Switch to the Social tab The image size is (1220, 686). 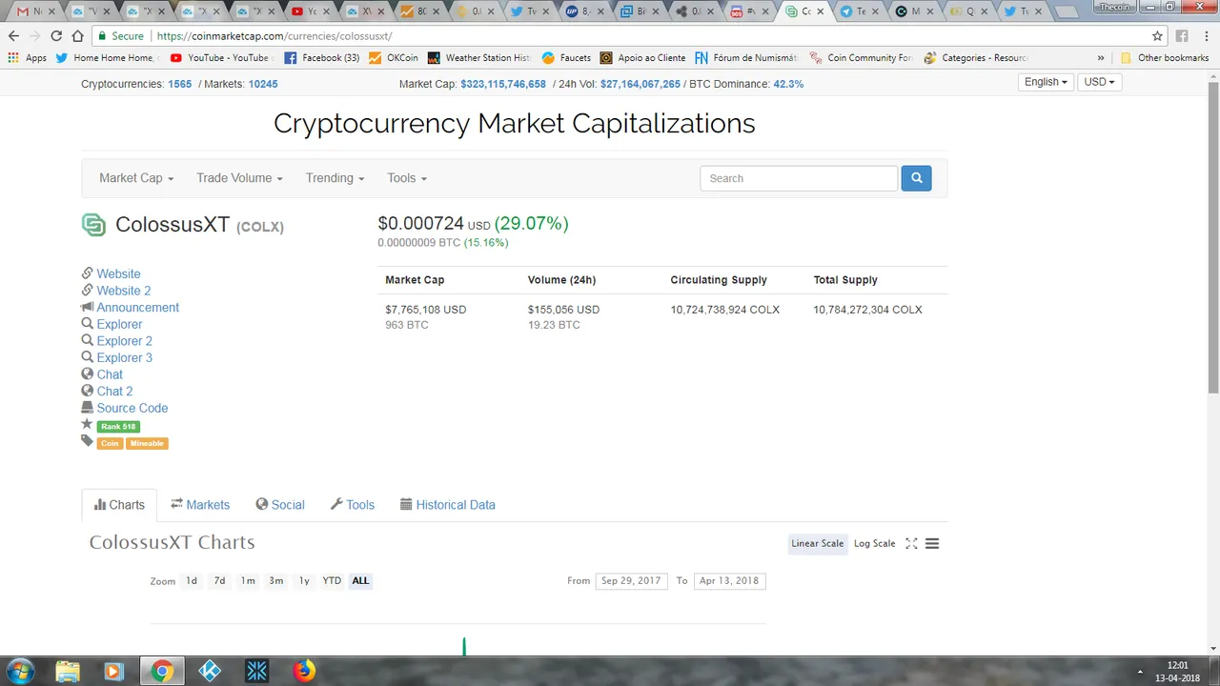click(280, 505)
